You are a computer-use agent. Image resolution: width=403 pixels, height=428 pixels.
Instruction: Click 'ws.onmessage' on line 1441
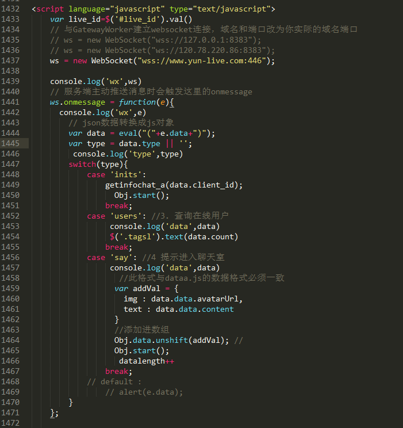click(78, 102)
